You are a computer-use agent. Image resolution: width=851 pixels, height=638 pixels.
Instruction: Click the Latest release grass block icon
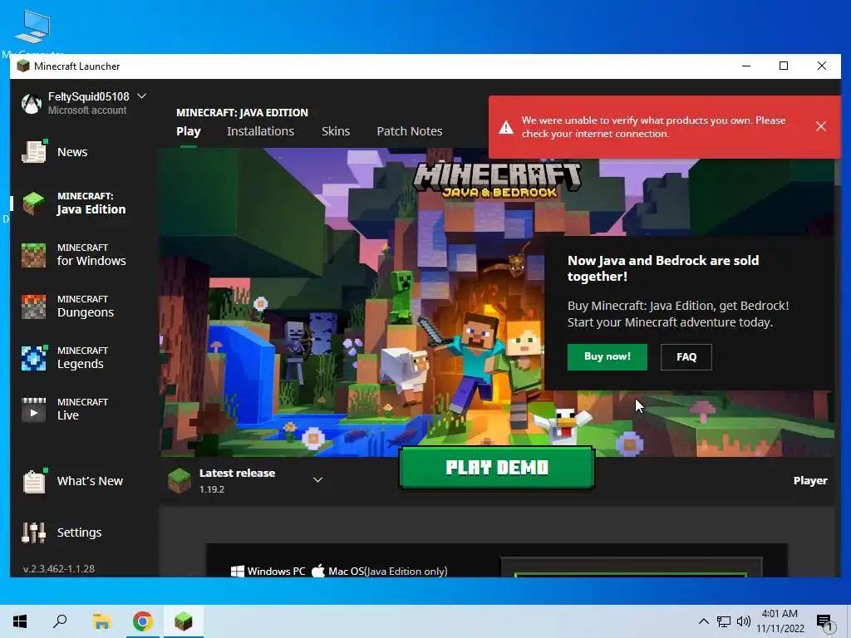click(180, 480)
